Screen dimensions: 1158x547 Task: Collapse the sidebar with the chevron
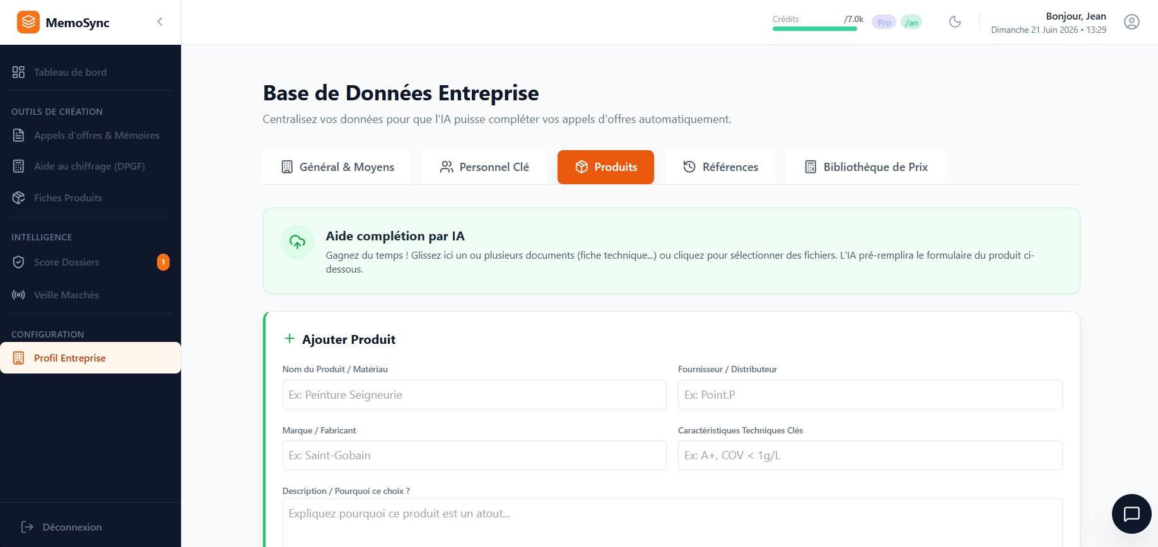click(160, 22)
